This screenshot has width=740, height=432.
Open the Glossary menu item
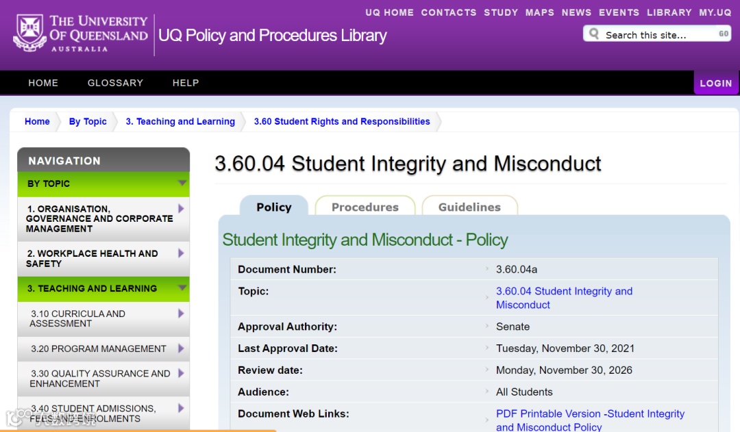[x=115, y=83]
